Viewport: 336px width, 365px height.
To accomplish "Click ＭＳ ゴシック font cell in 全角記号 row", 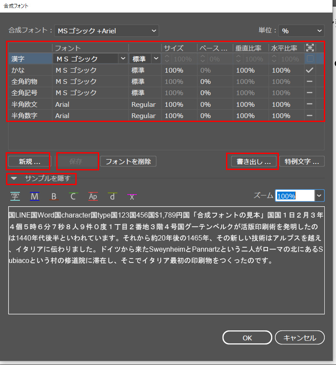I will (76, 93).
